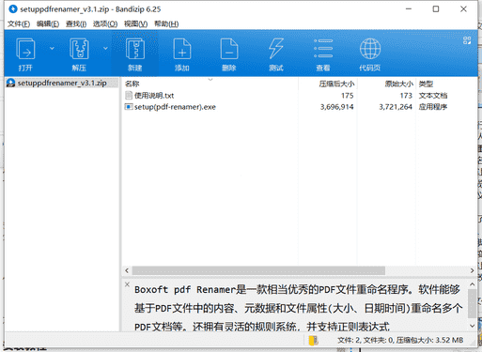This screenshot has height=352, width=482.
Task: Open the 查找(I) menu
Action: tap(76, 23)
